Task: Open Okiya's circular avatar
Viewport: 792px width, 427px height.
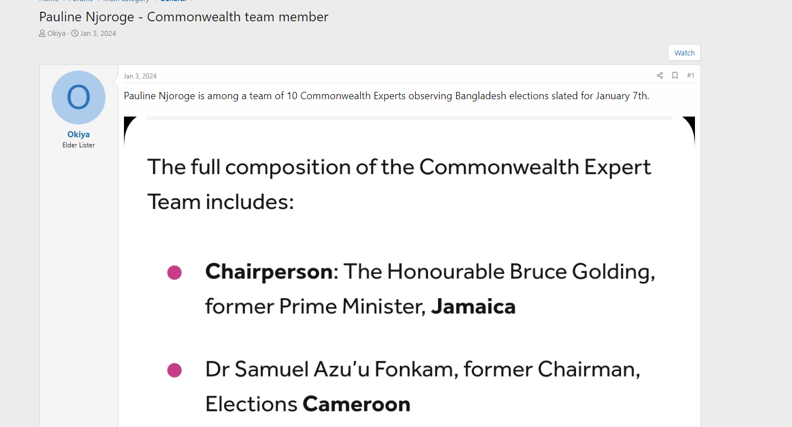Action: point(79,98)
